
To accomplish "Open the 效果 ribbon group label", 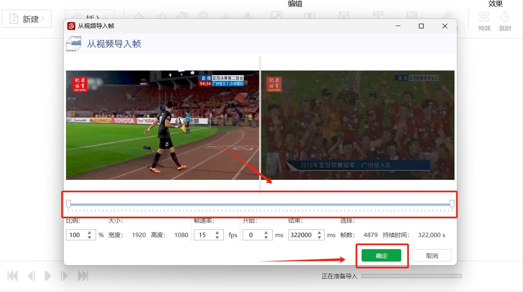I will [x=495, y=4].
